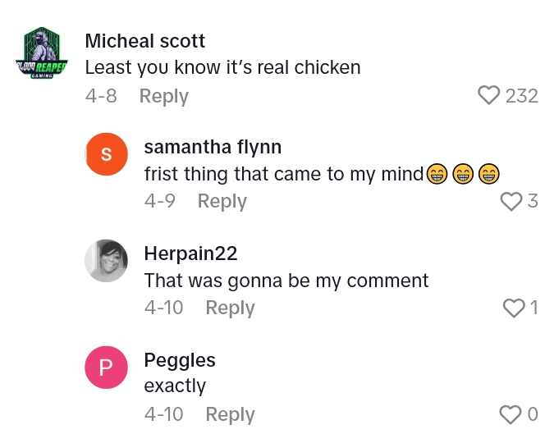Open the Micheal scott username link

pos(145,41)
